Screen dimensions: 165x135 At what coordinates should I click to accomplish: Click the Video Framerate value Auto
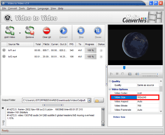click(148, 110)
